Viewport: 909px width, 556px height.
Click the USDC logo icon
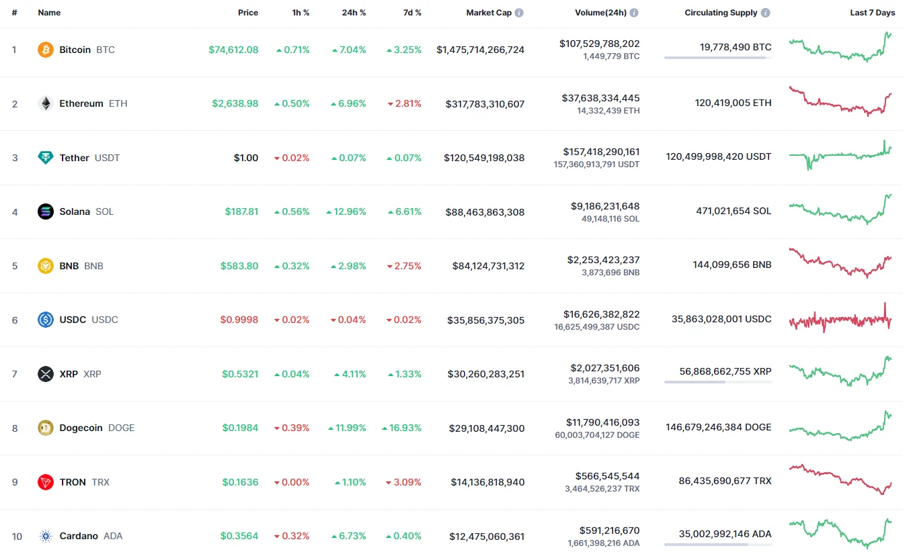click(x=46, y=320)
